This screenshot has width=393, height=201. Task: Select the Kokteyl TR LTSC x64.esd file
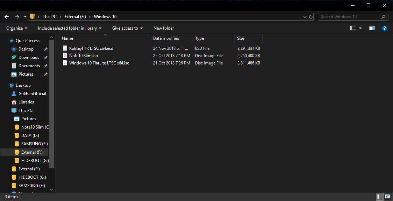click(x=91, y=48)
